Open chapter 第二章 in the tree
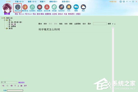This screenshot has height=92, width=138. pyautogui.click(x=13, y=24)
